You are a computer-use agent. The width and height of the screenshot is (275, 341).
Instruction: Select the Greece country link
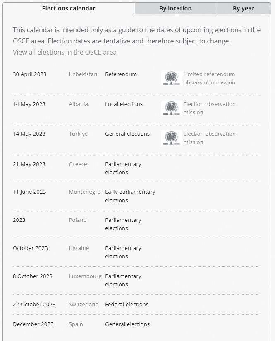pos(78,164)
